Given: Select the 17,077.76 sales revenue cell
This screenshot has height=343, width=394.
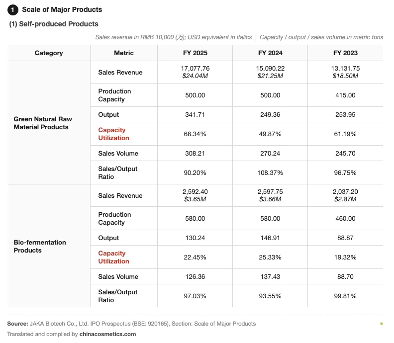Looking at the screenshot, I should click(195, 72).
